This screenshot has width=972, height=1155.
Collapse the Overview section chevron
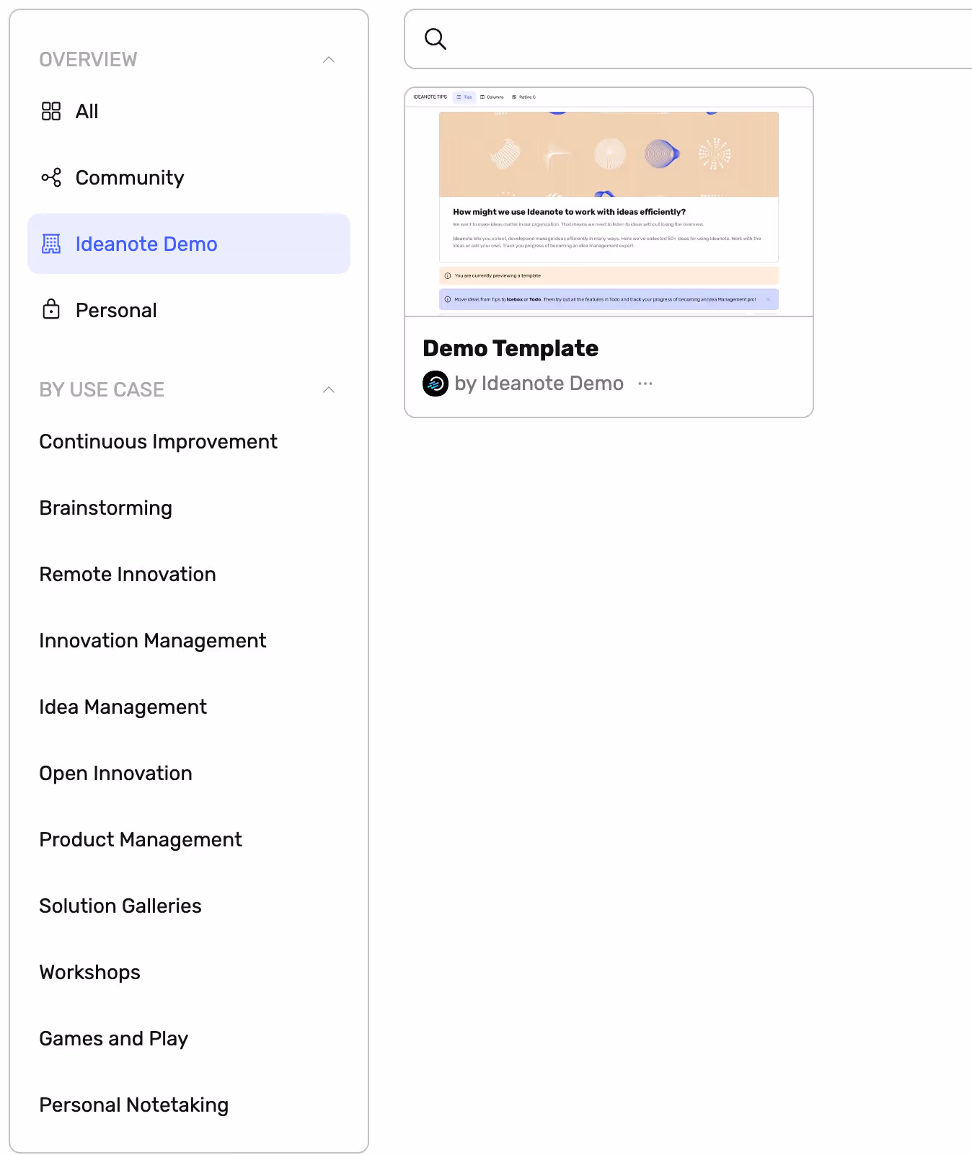329,59
